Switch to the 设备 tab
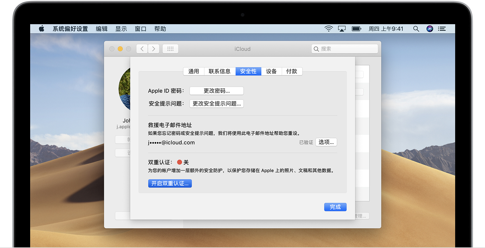The height and width of the screenshot is (248, 485). click(271, 71)
